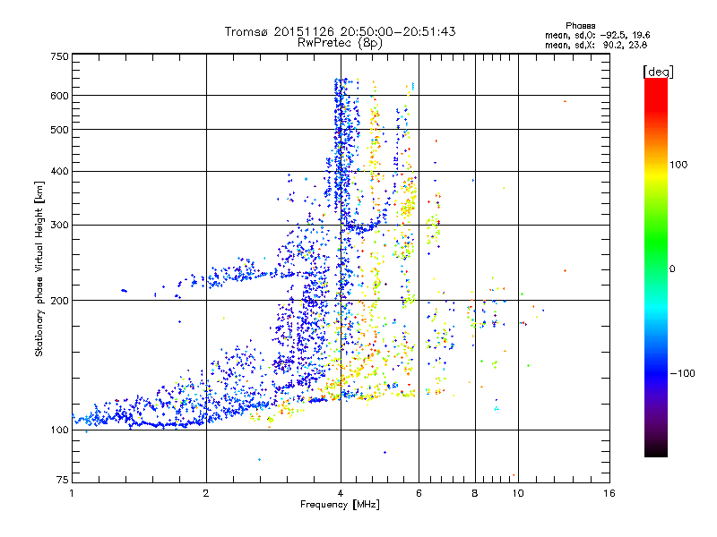Click the y-axis tick label '300'

60,226
